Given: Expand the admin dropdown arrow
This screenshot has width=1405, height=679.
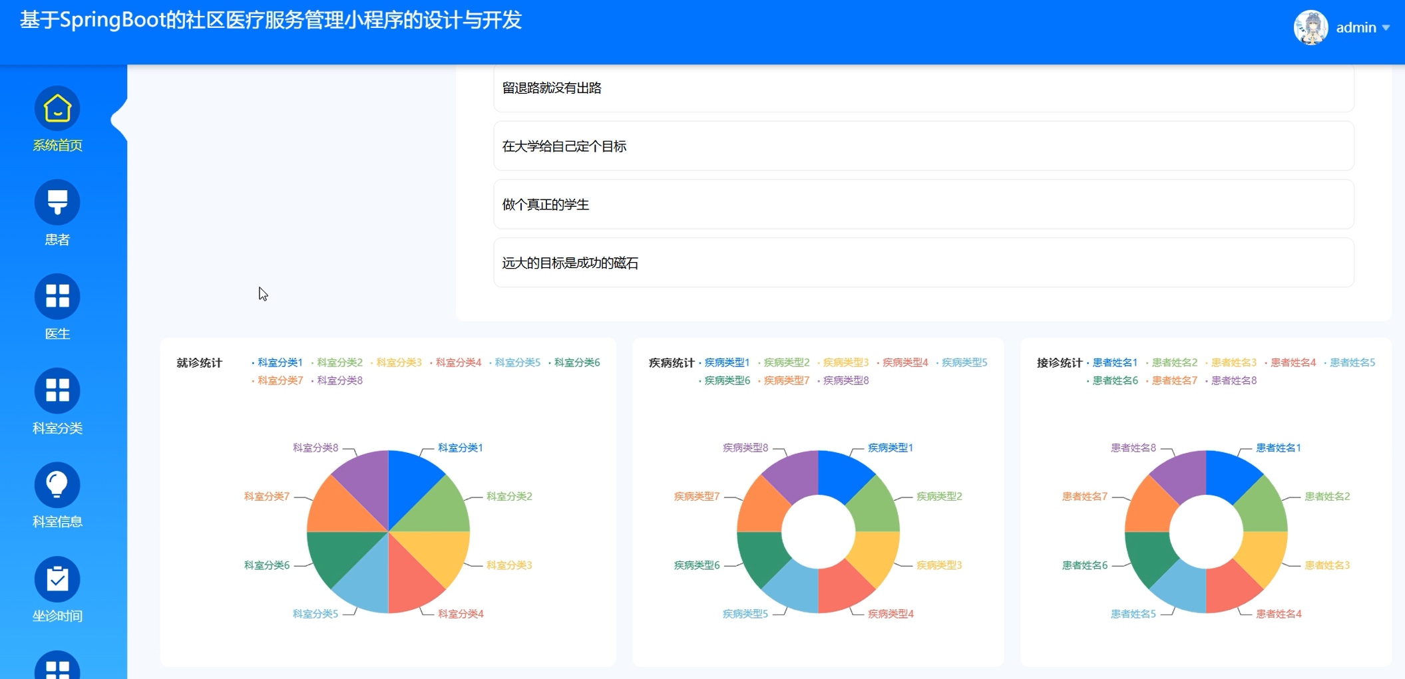Looking at the screenshot, I should click(1386, 28).
